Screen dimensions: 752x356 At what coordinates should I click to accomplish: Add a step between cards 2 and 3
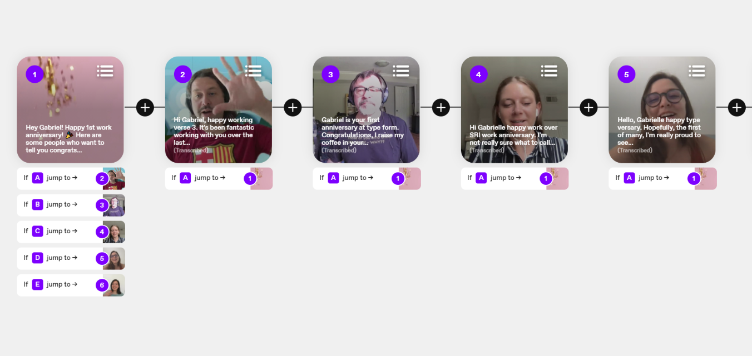293,107
